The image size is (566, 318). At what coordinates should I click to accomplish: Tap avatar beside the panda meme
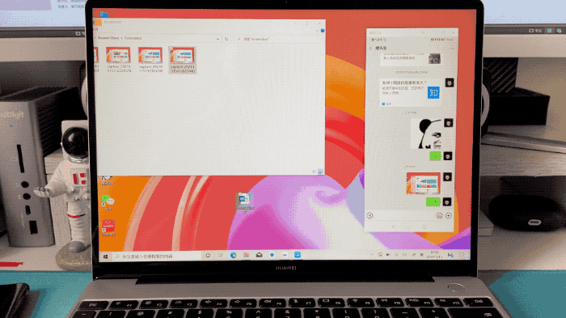pyautogui.click(x=448, y=123)
